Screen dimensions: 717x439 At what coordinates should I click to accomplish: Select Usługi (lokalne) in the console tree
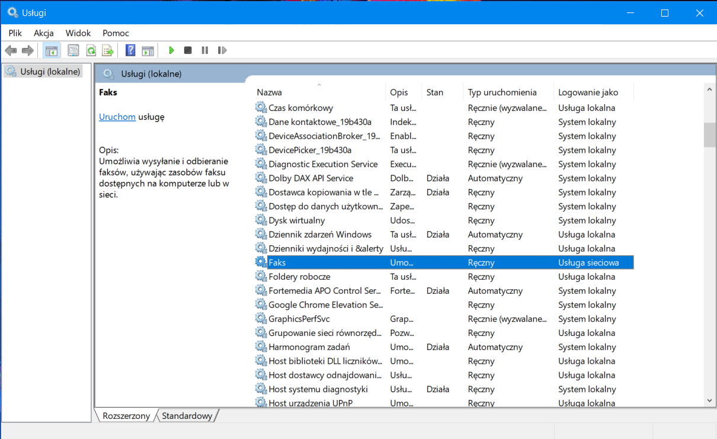point(50,72)
